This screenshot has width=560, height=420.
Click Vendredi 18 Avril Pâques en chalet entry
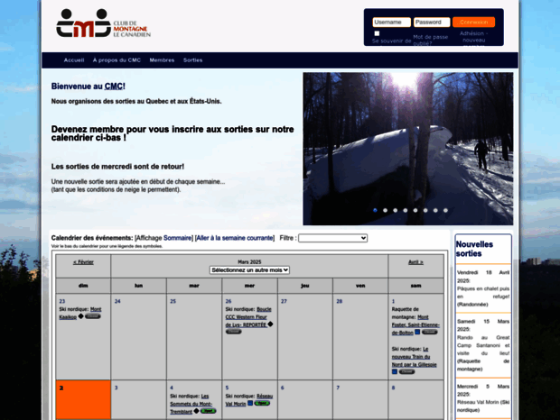483,288
